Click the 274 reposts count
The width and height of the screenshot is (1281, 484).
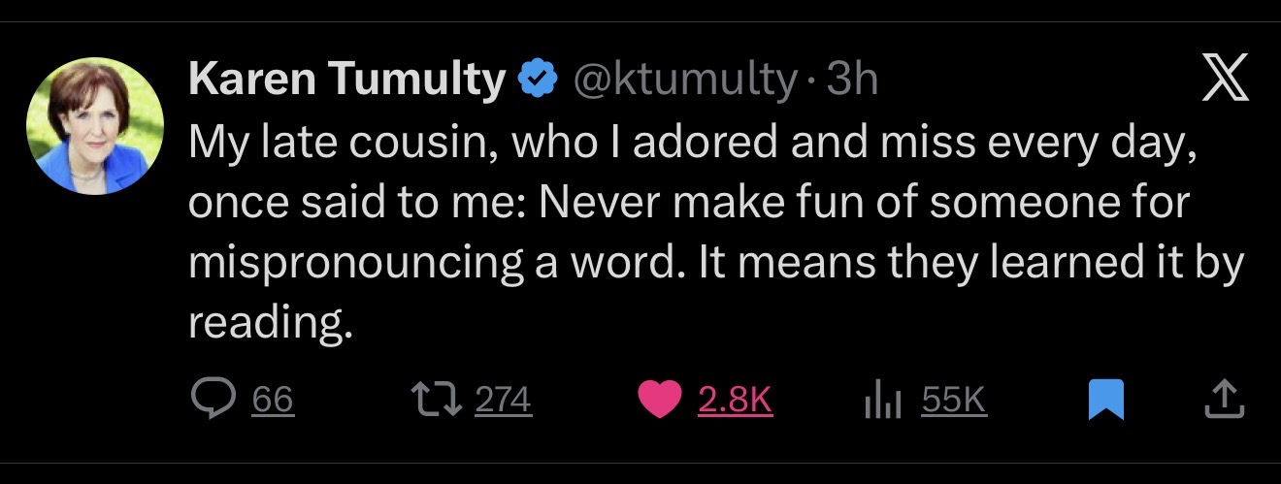coord(503,400)
